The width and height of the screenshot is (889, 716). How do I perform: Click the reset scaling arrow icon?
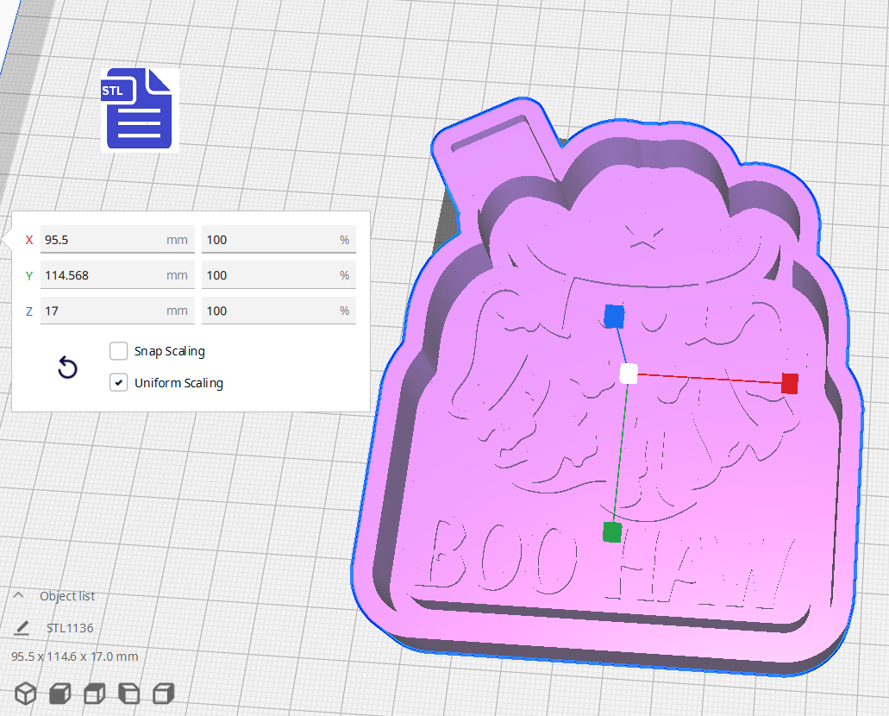click(67, 367)
